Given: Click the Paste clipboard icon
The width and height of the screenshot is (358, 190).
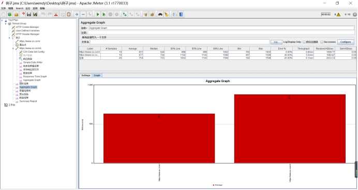Looking at the screenshot, I should [68, 14].
